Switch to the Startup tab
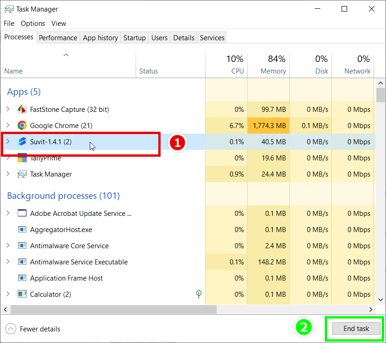This screenshot has height=343, width=386. pyautogui.click(x=134, y=37)
